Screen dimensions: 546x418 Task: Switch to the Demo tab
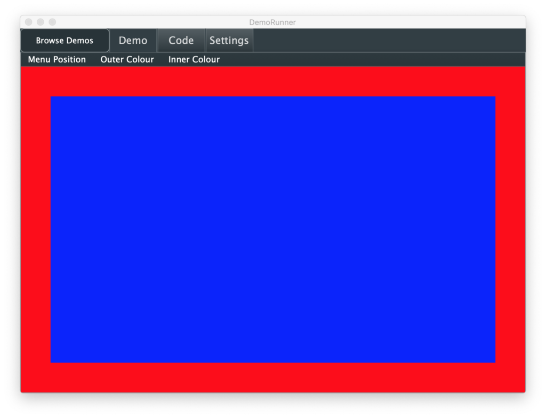click(x=133, y=41)
